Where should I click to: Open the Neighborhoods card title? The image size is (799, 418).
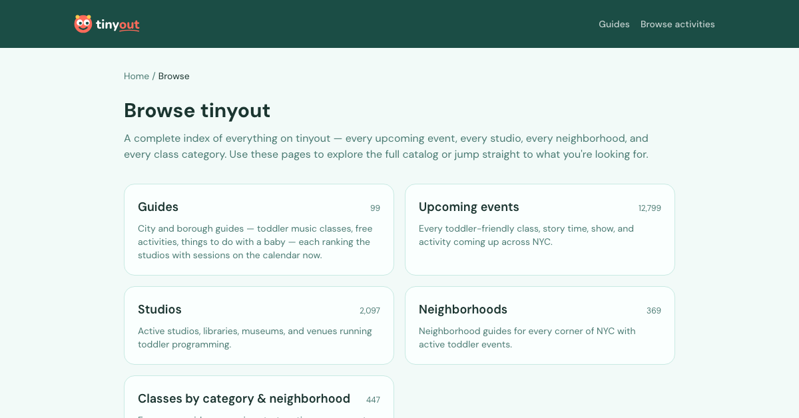pos(463,310)
